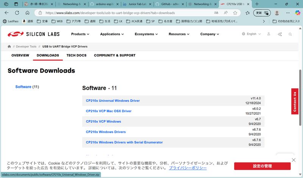Open a new tab with plus icon
This screenshot has height=178, width=303.
pyautogui.click(x=257, y=4)
